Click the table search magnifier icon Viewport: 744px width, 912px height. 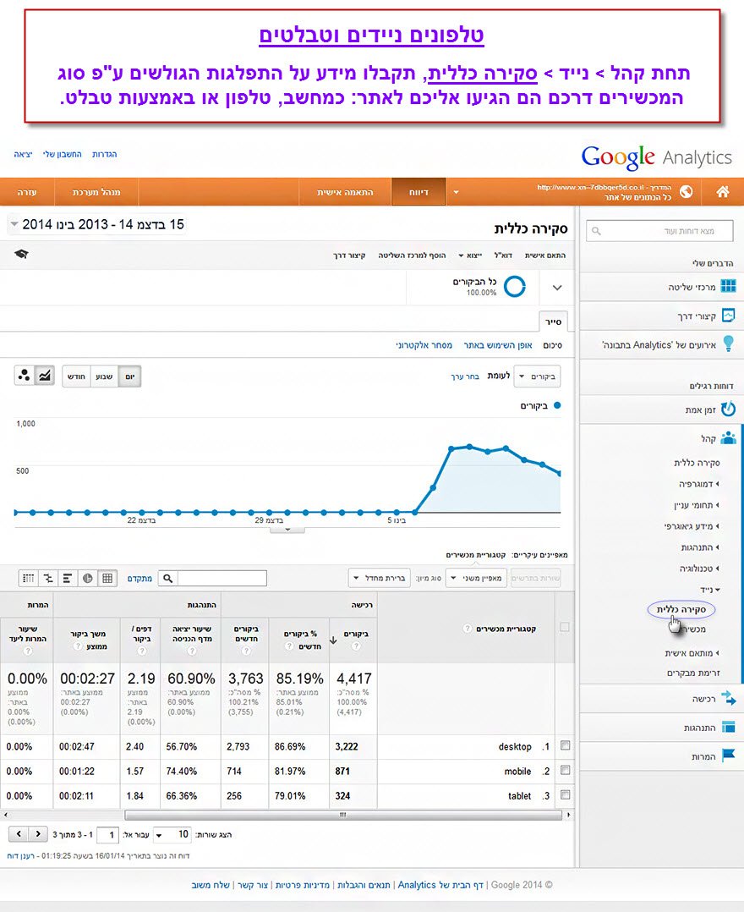[x=168, y=579]
